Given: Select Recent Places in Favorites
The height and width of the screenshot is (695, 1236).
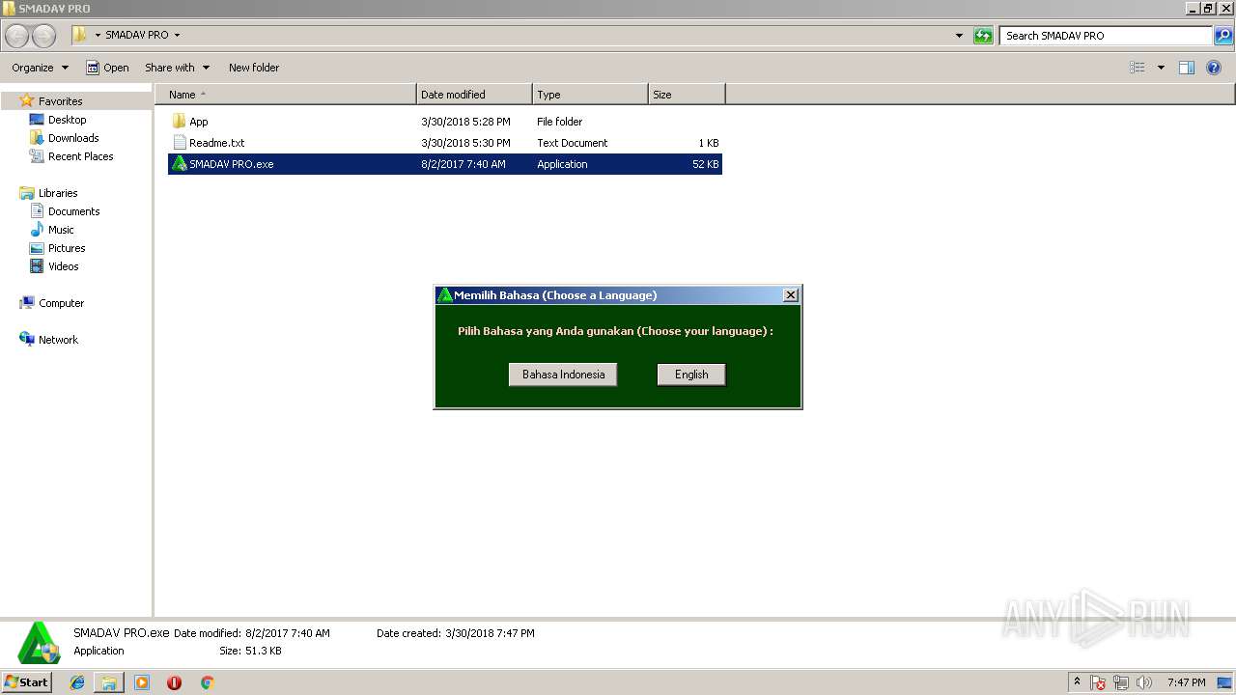Looking at the screenshot, I should click(80, 156).
